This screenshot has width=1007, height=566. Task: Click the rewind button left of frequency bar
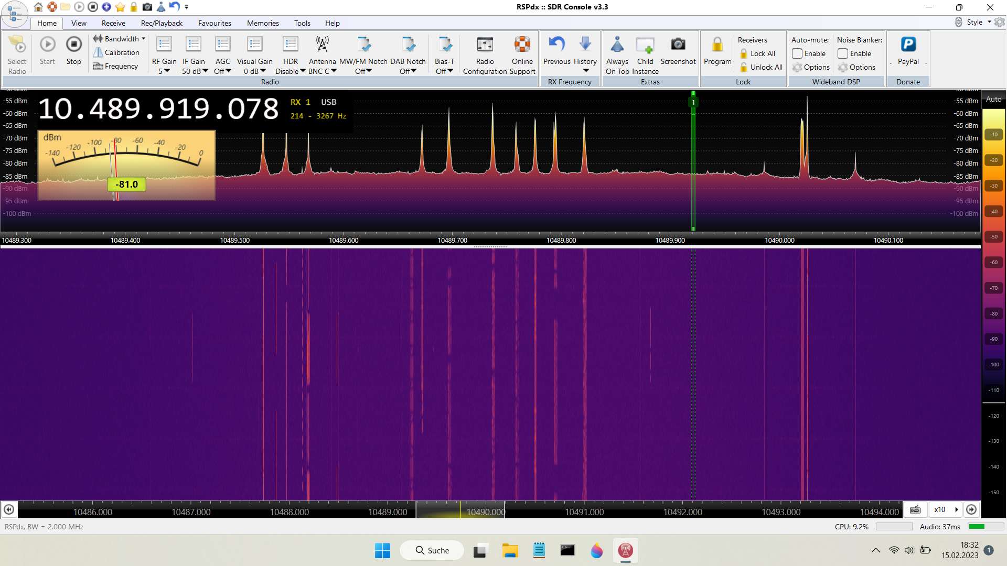[9, 509]
